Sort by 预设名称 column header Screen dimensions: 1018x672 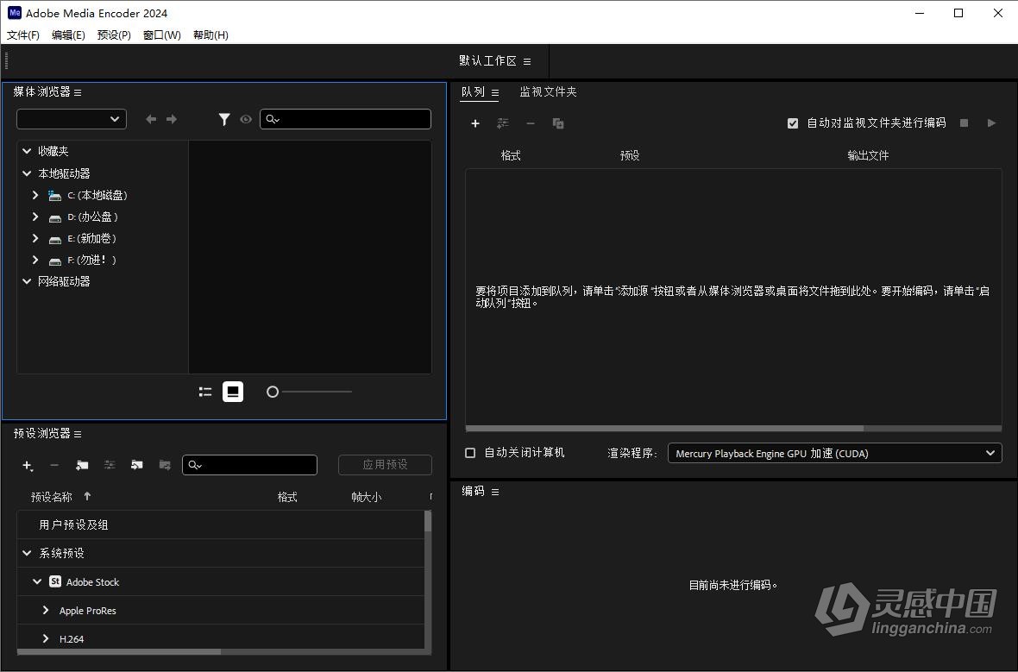[x=51, y=498]
